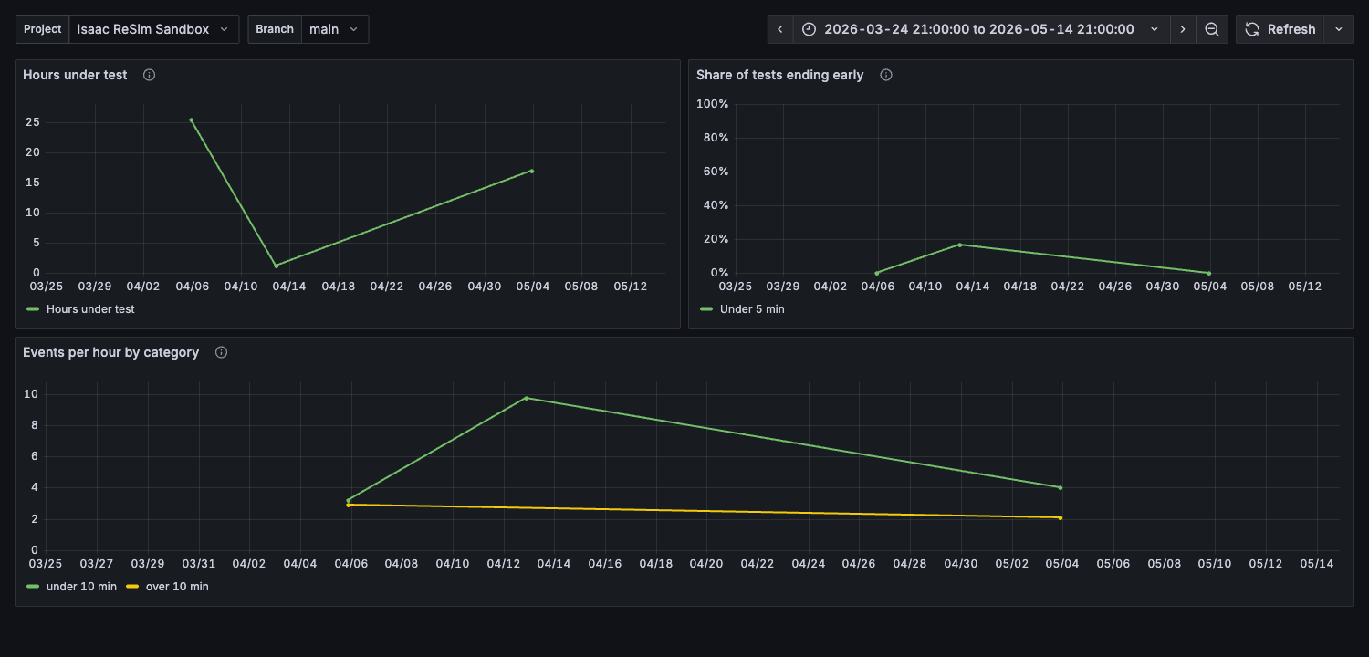Screen dimensions: 1369x657
Task: Click the Refresh button
Action: tap(1280, 29)
